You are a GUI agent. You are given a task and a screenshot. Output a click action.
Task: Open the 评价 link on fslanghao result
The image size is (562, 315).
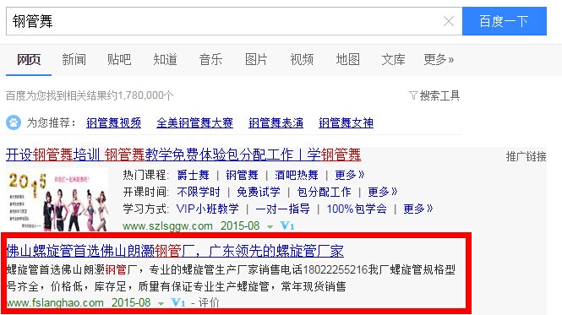point(209,303)
